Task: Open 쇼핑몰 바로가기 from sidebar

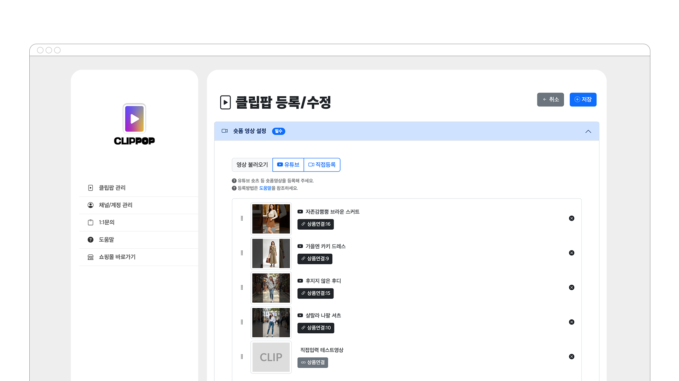Action: 117,257
